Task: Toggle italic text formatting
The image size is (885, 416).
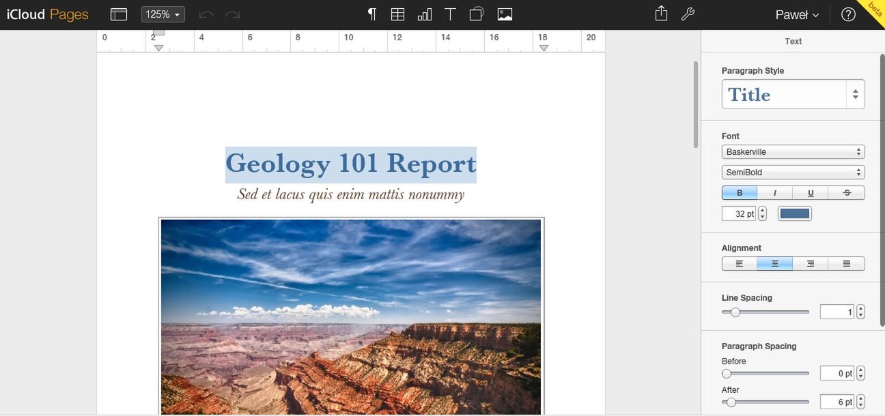Action: pyautogui.click(x=775, y=193)
